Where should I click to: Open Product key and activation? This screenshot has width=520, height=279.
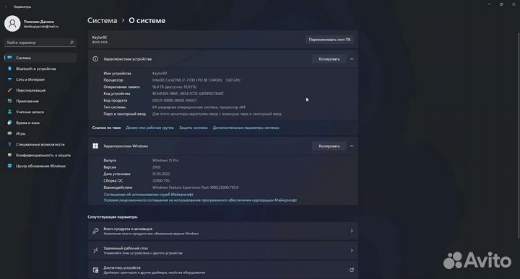coord(223,231)
